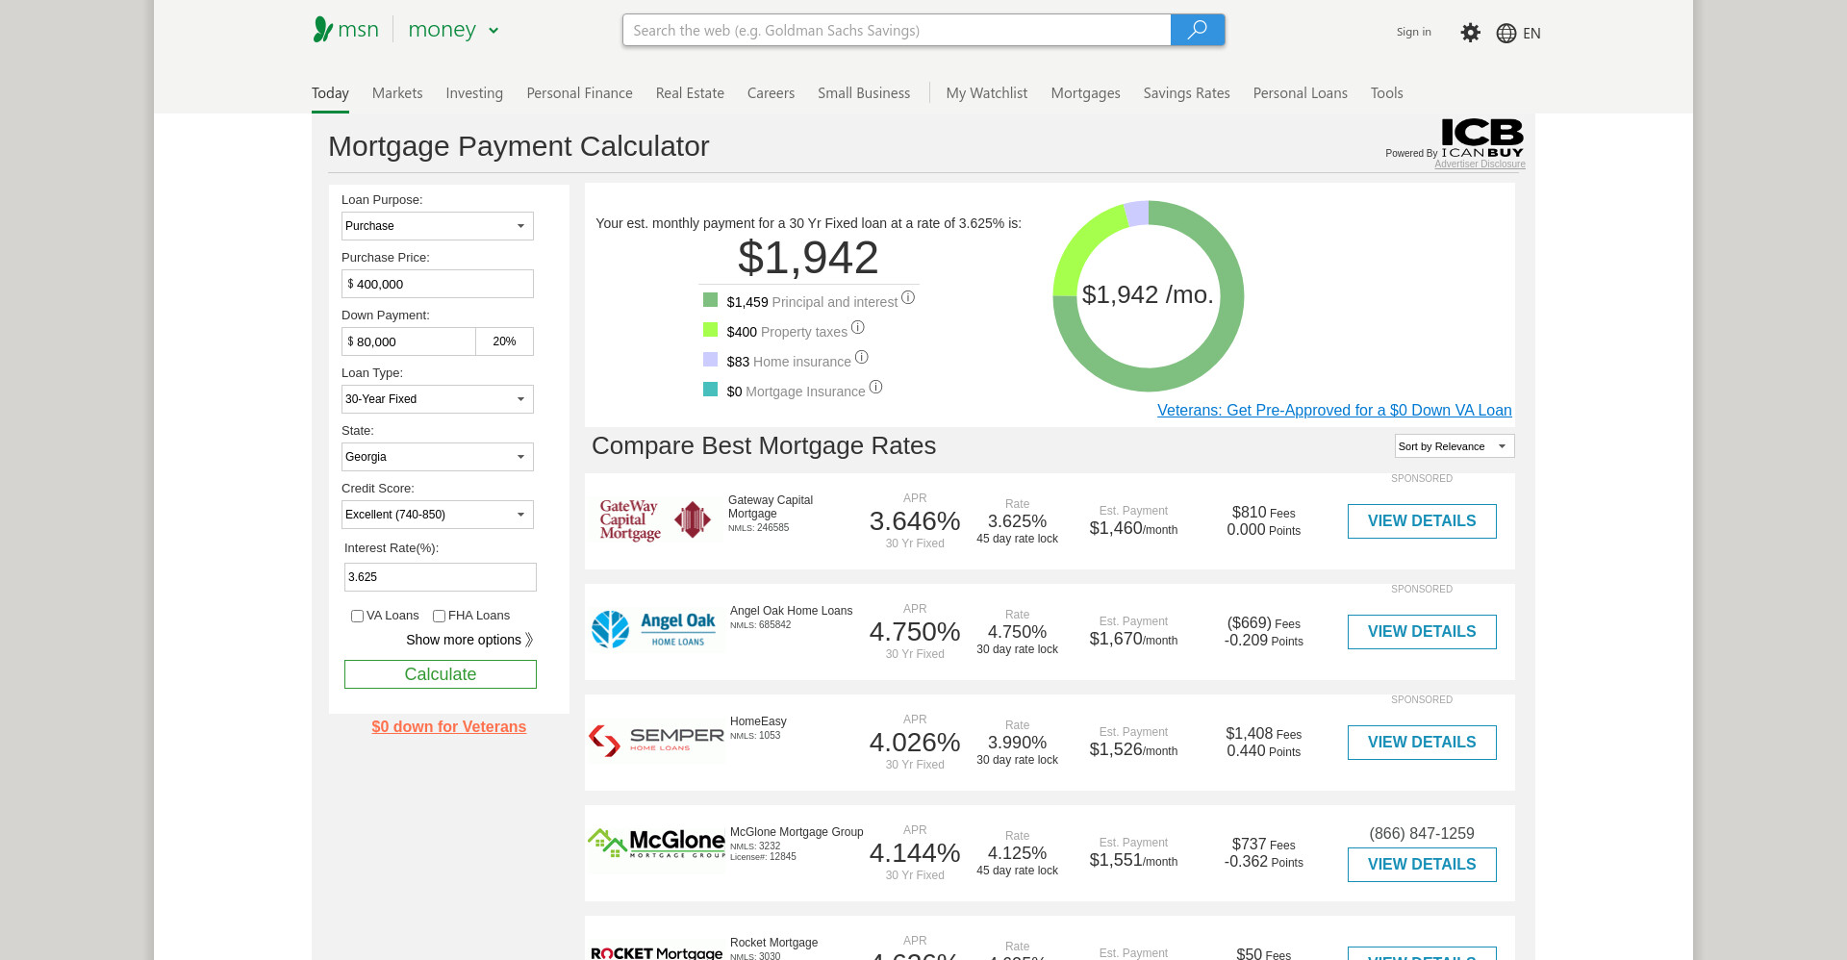
Task: Open the Mortgages tab
Action: coord(1085,93)
